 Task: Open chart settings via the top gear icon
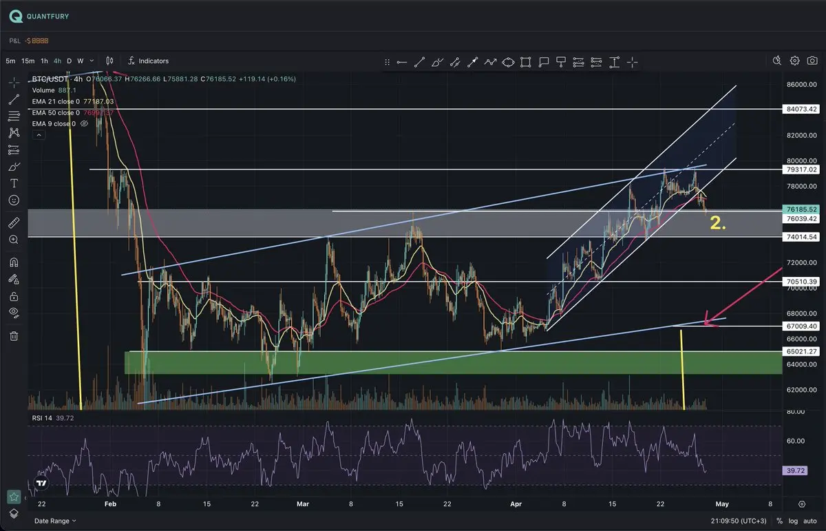[x=794, y=61]
